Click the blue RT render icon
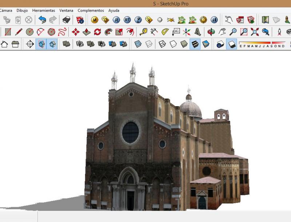The image size is (291, 222). (x=127, y=20)
